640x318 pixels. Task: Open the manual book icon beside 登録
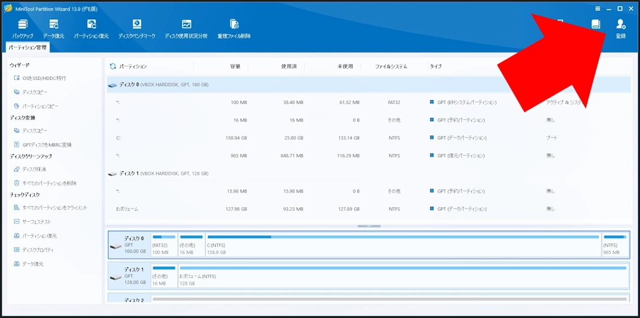596,24
